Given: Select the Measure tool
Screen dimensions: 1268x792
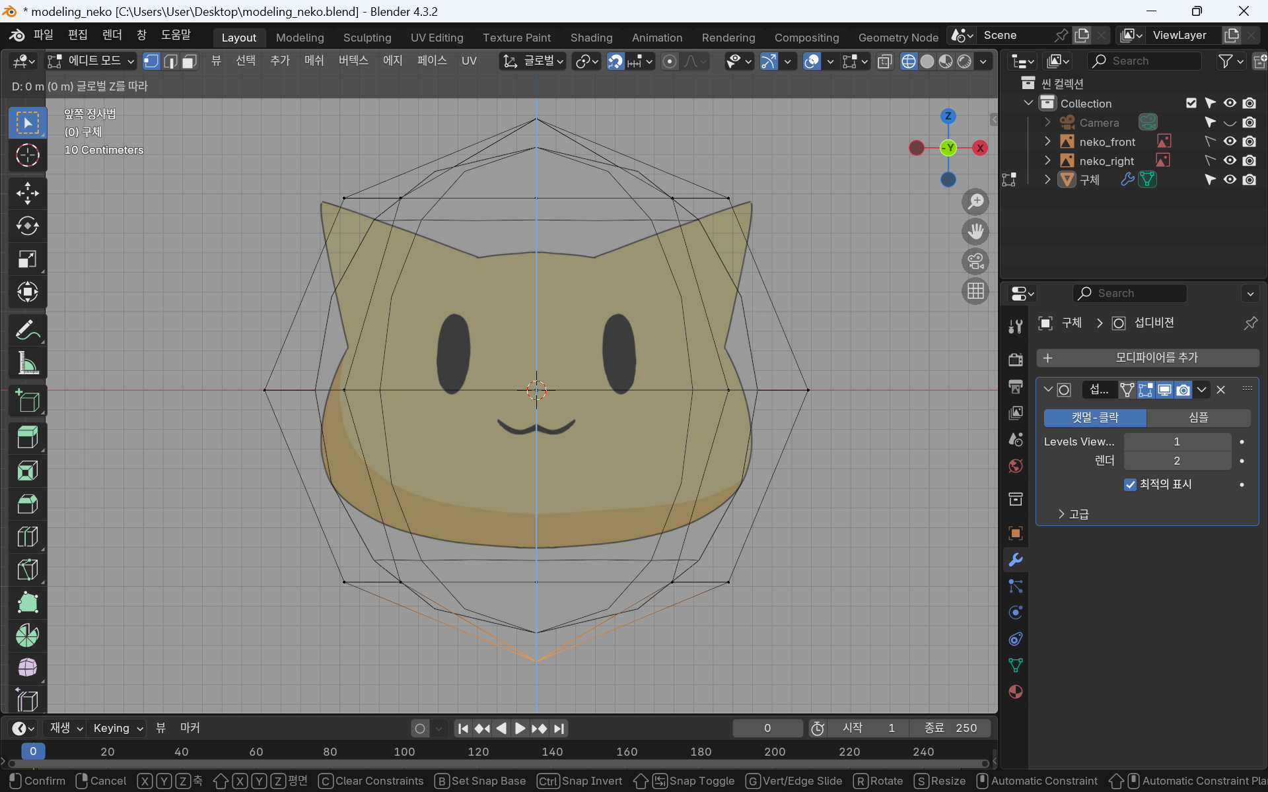Looking at the screenshot, I should click(x=27, y=363).
